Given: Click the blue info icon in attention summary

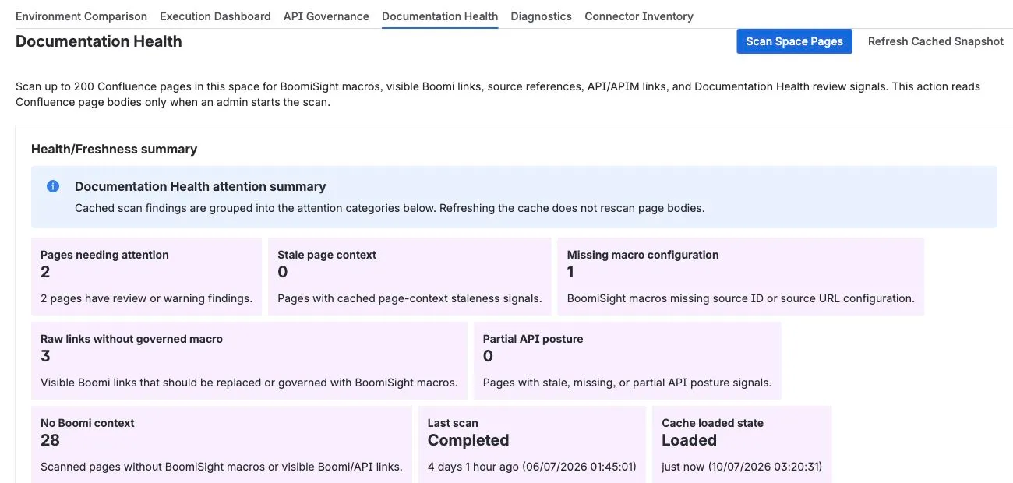Looking at the screenshot, I should 53,186.
